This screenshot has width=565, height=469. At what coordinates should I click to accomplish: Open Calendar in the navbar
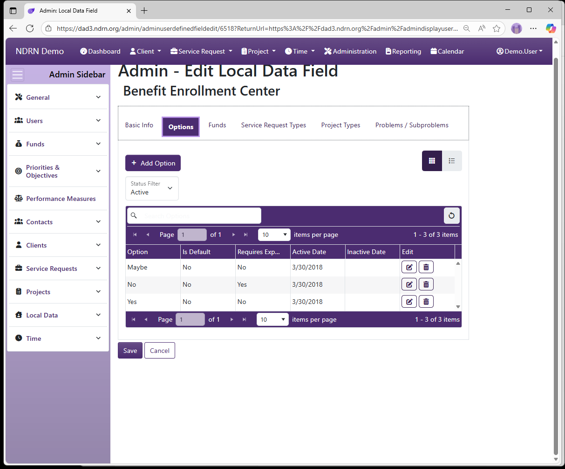[447, 51]
